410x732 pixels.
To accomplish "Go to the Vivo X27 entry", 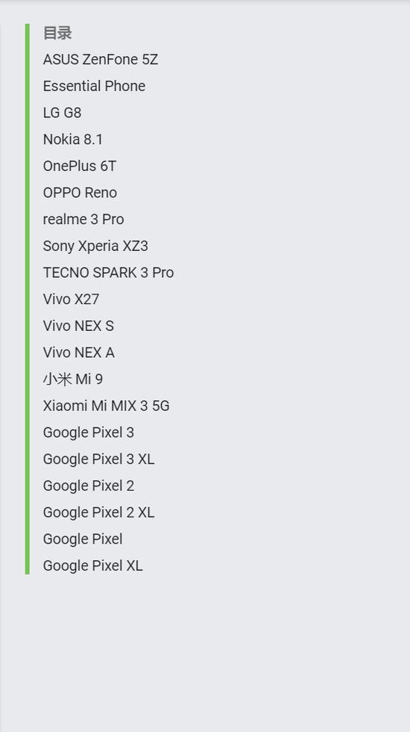I will coord(71,300).
